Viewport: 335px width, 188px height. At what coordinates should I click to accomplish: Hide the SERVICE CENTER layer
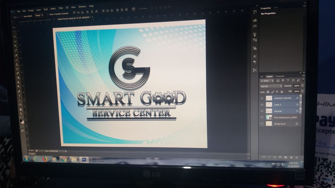click(262, 98)
